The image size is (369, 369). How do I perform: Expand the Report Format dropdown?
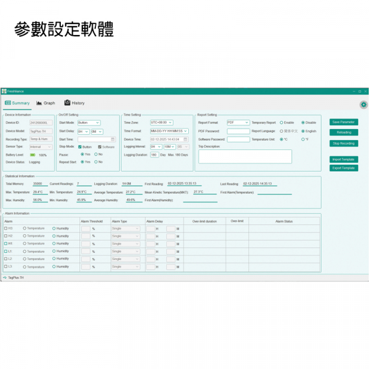238,122
